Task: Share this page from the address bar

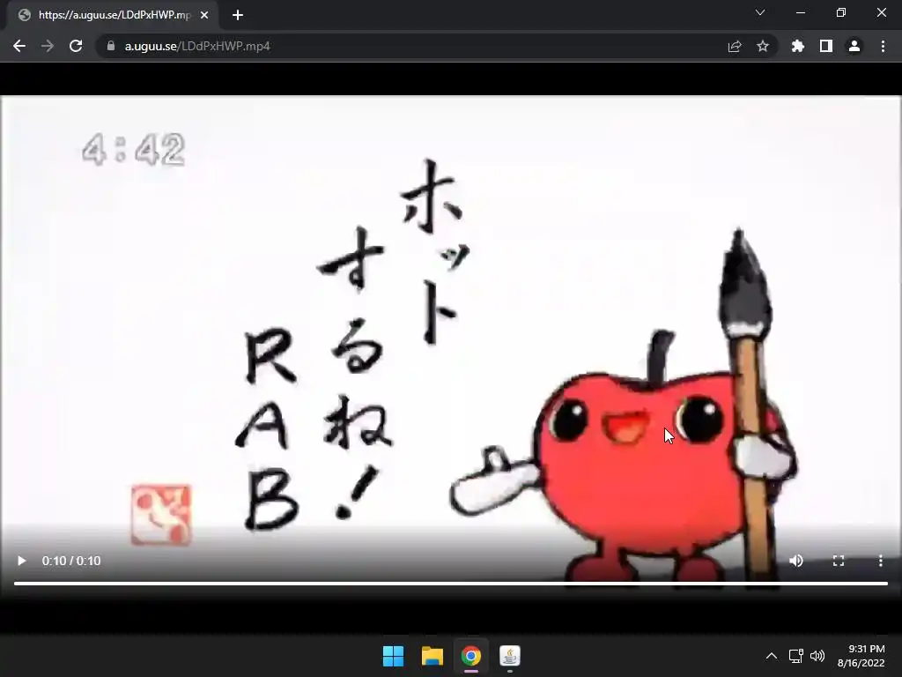Action: point(735,46)
